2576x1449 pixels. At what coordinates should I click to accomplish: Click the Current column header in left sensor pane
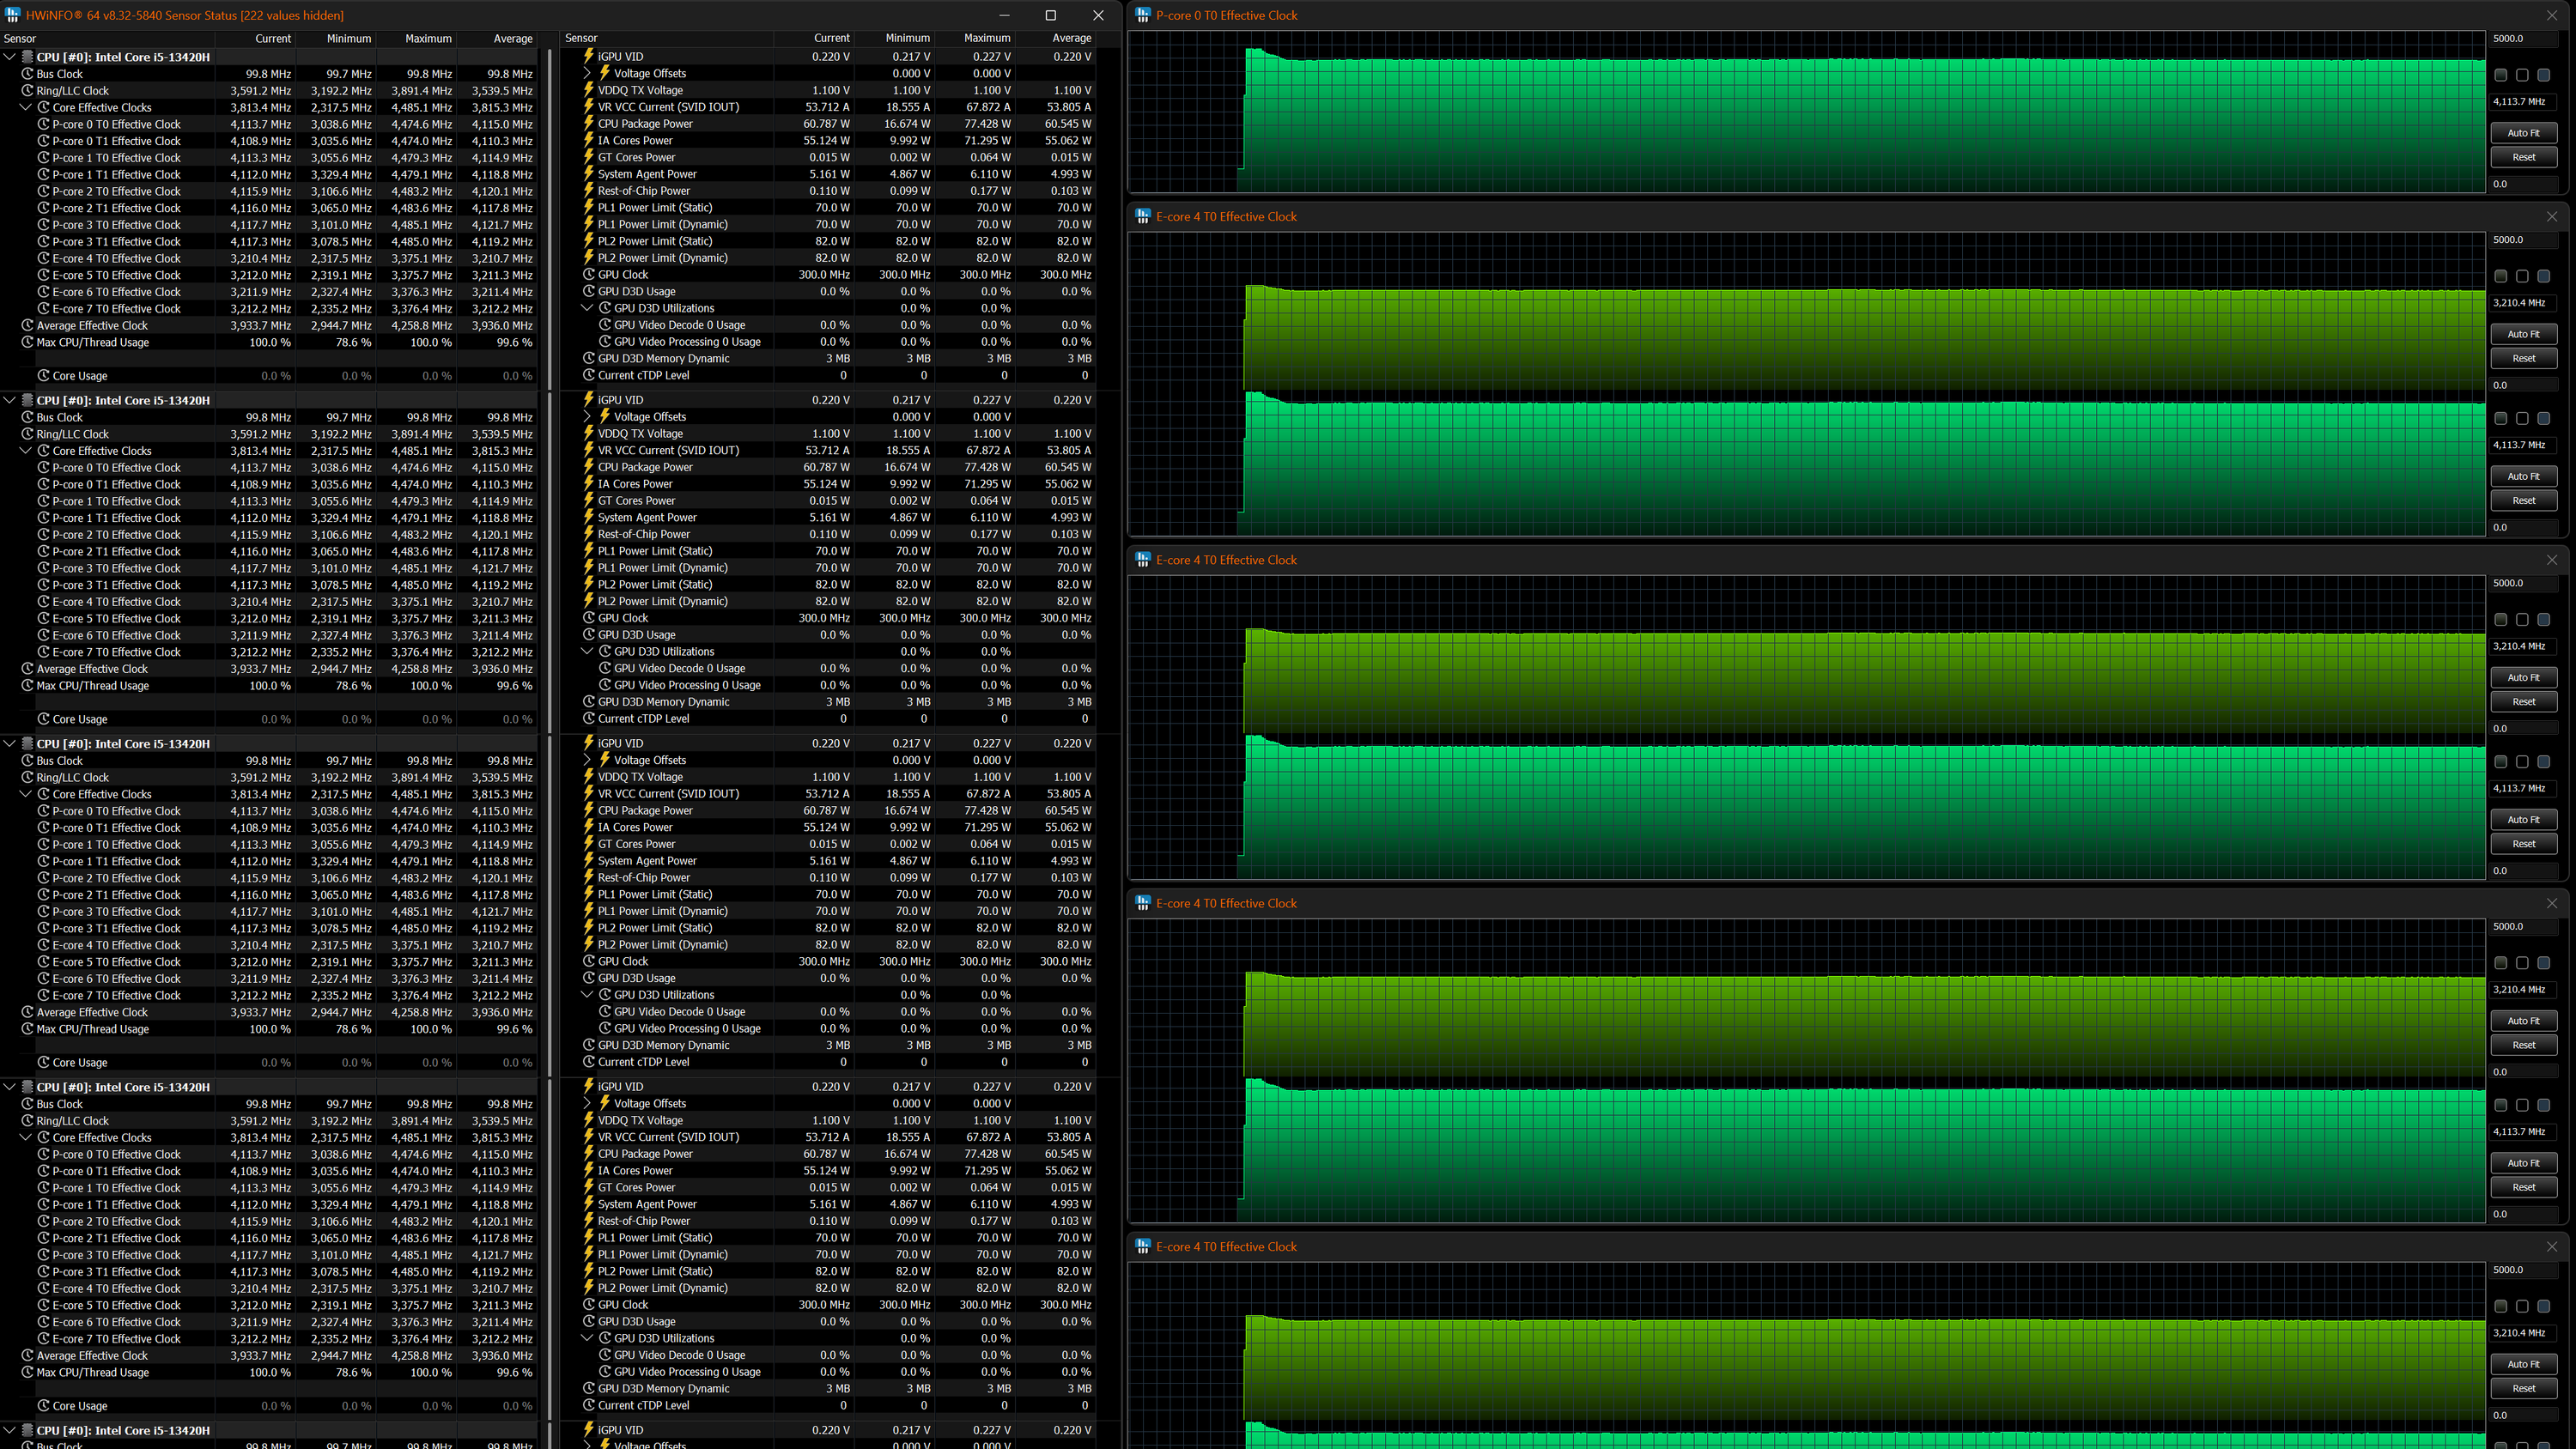[255, 39]
